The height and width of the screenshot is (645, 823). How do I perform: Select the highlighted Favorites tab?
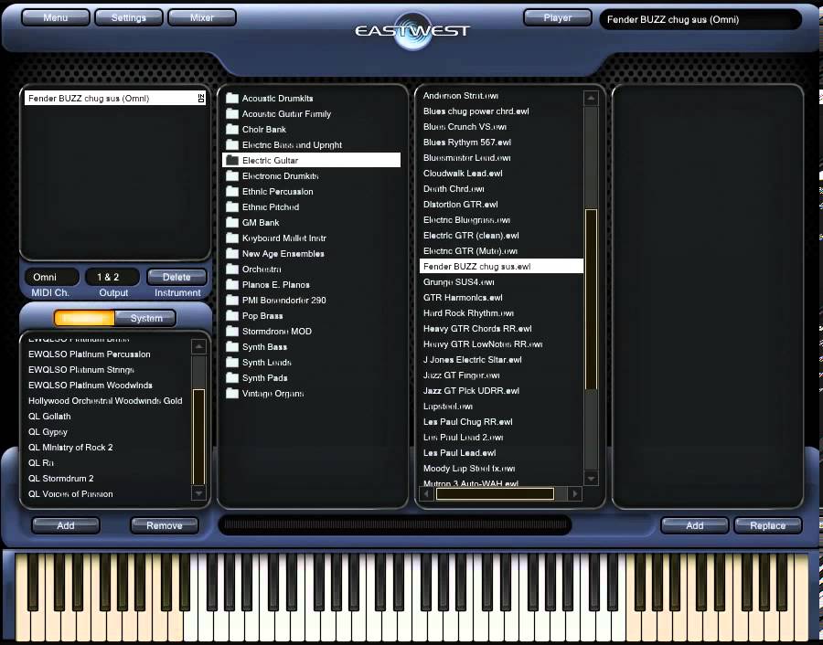(84, 318)
